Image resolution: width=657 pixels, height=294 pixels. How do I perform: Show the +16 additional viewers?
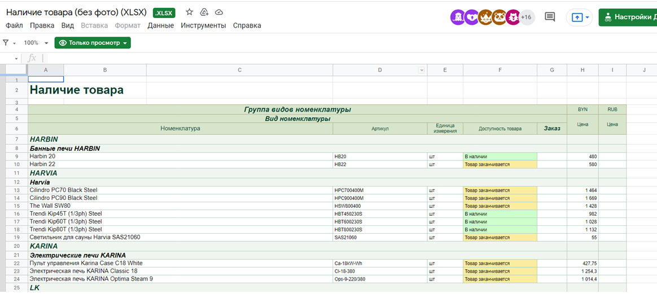(527, 17)
